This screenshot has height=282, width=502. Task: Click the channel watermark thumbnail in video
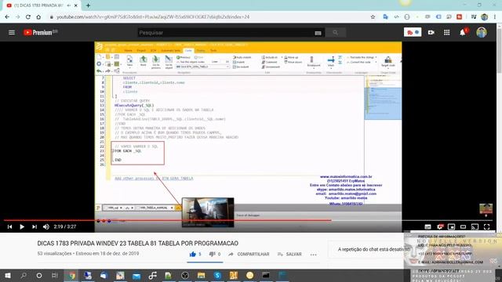(x=486, y=209)
